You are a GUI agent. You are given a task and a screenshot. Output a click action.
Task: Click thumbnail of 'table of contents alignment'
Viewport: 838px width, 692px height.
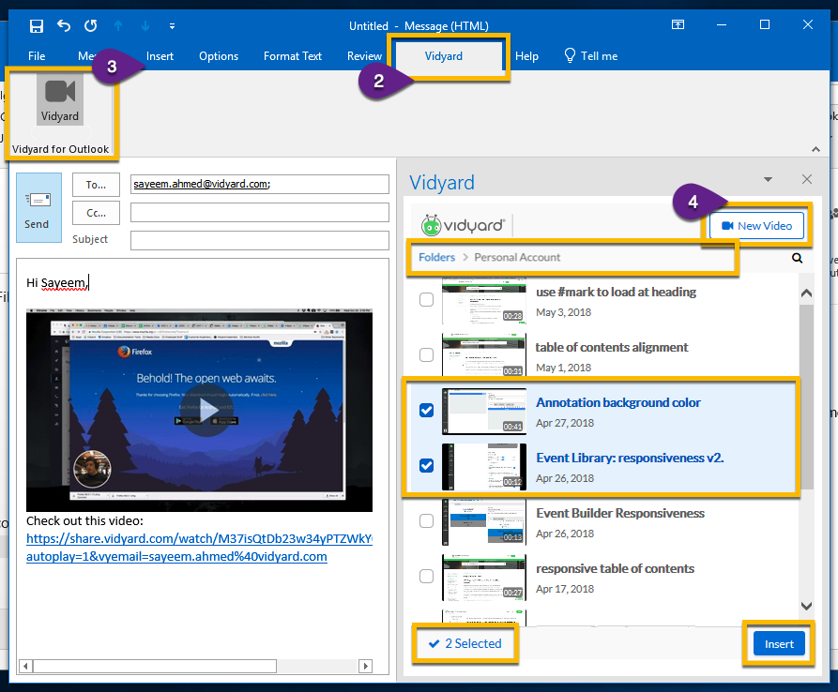(484, 354)
